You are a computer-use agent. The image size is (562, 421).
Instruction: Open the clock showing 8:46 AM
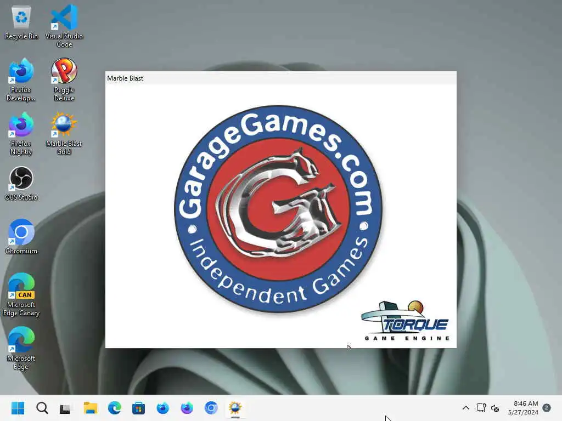click(x=523, y=408)
